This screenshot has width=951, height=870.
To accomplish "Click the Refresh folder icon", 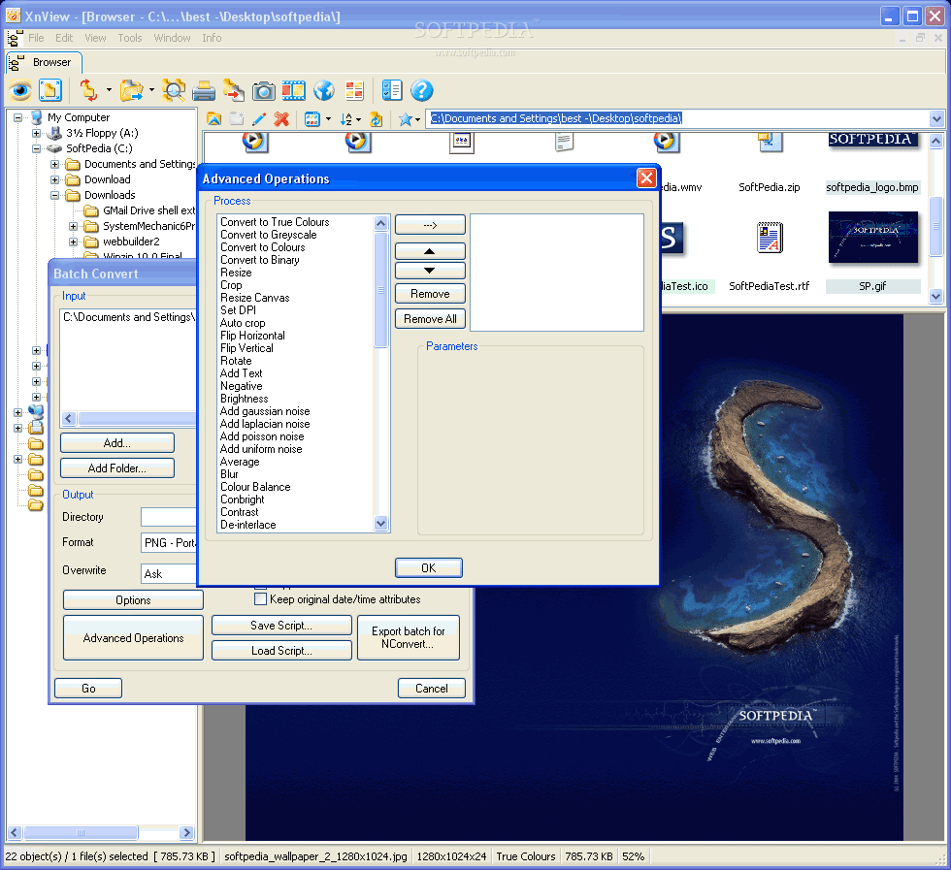I will tap(377, 119).
